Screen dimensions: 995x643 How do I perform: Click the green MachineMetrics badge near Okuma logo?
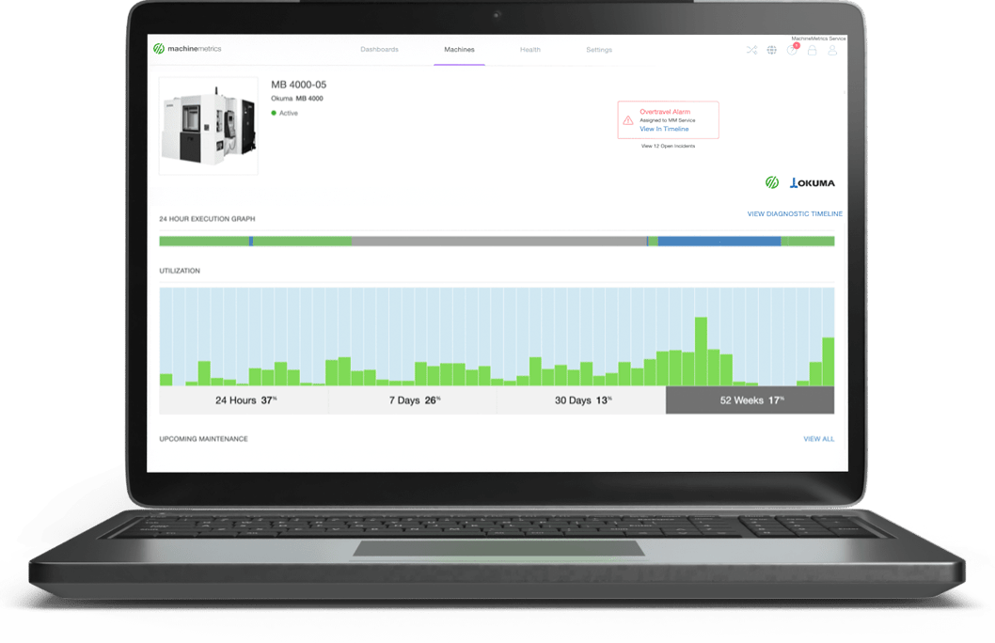771,180
